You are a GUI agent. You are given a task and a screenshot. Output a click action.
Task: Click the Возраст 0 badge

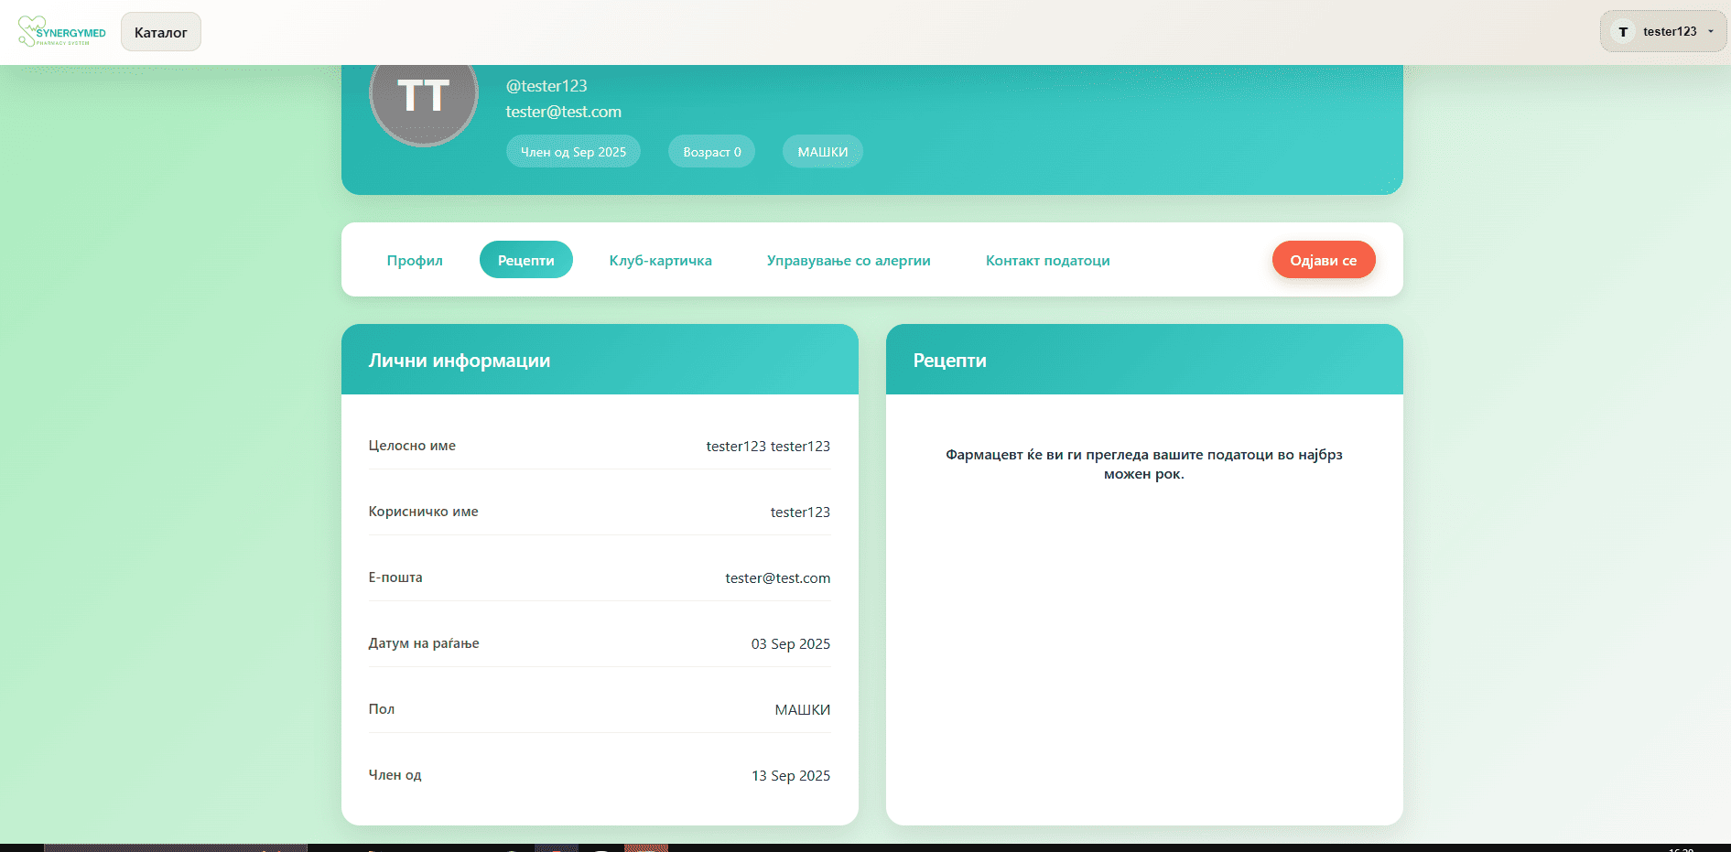click(x=711, y=152)
